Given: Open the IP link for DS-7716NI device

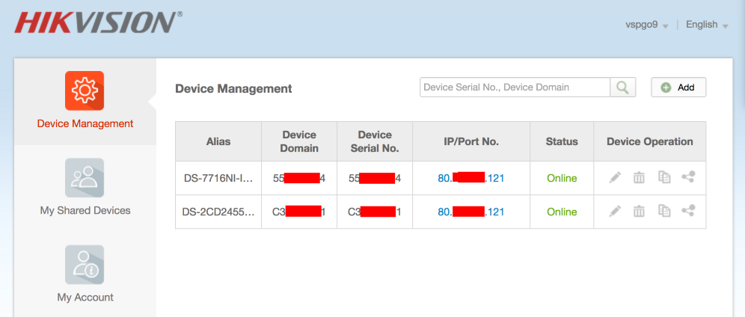Looking at the screenshot, I should click(470, 178).
